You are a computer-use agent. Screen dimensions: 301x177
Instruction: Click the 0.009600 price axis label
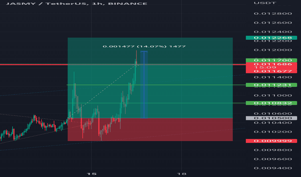[273, 159]
